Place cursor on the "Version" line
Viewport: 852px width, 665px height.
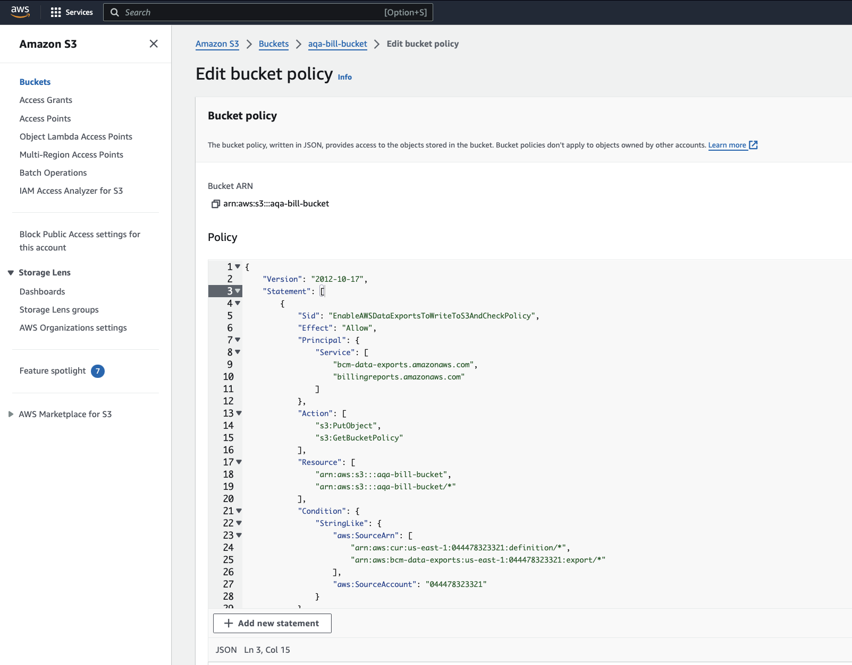(x=315, y=279)
